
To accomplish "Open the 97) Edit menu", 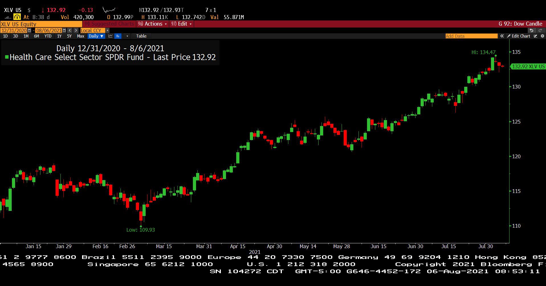I will [182, 24].
